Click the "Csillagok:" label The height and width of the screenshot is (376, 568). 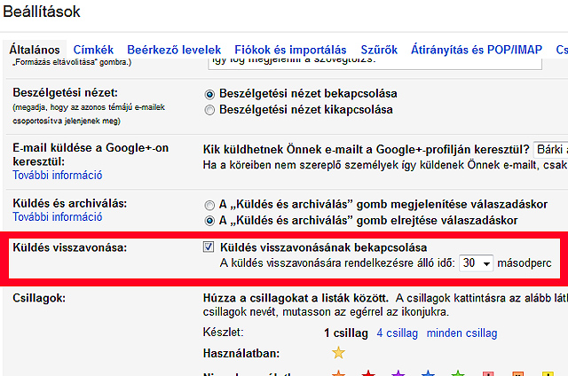click(x=39, y=298)
